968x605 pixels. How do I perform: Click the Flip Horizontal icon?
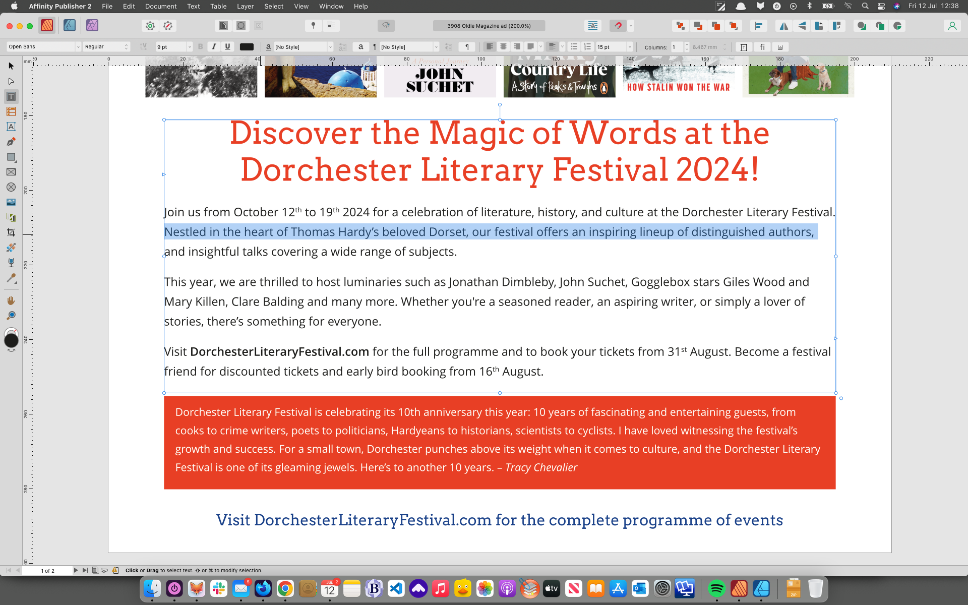[x=784, y=26]
